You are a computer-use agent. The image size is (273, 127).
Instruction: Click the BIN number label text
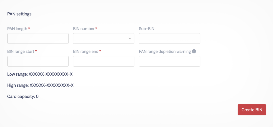[x=84, y=29]
